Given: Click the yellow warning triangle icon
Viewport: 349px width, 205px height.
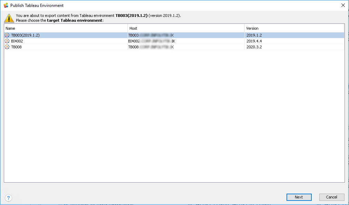Looking at the screenshot, I should point(9,18).
